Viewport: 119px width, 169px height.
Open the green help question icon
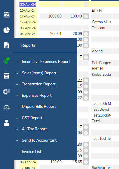(x=6, y=61)
